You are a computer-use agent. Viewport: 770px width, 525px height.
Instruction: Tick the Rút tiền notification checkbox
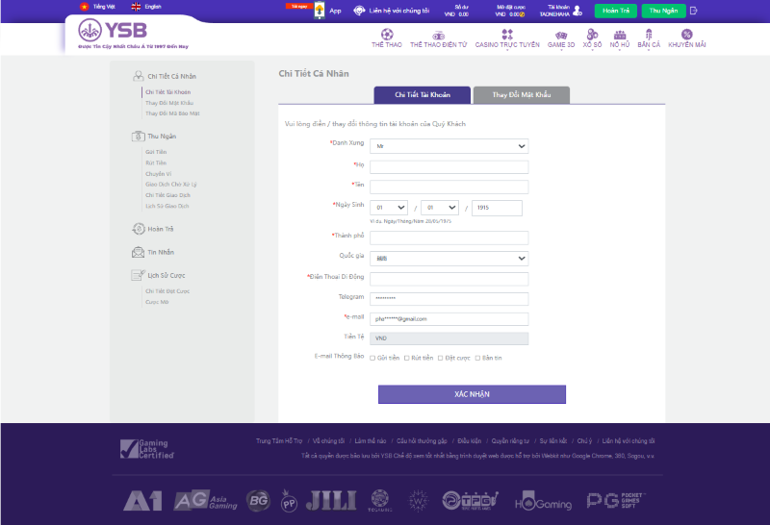pyautogui.click(x=407, y=357)
